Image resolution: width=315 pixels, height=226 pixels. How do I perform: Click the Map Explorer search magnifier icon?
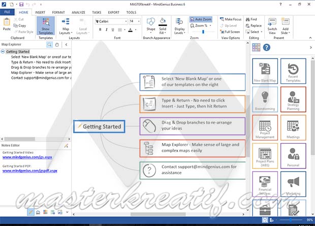pyautogui.click(x=49, y=44)
